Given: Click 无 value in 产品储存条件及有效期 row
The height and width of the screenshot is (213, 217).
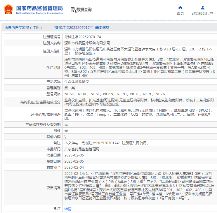Looking at the screenshot, I should coord(66,124).
